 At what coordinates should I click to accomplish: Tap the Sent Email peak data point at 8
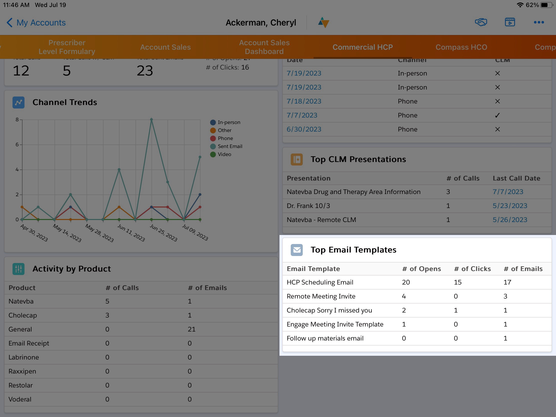(151, 120)
